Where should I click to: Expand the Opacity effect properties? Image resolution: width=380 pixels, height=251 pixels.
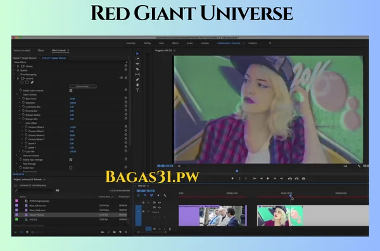point(15,70)
